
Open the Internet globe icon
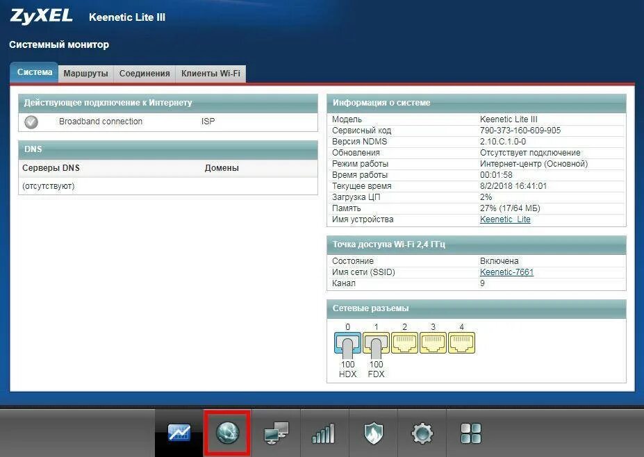228,433
